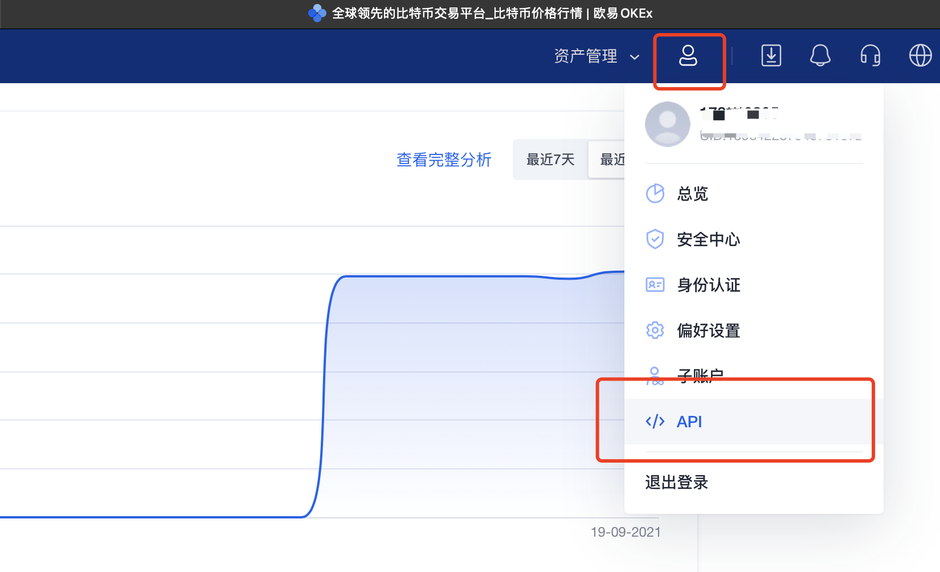Screen dimensions: 940x572
Task: Click the 安全中心 shield icon
Action: (x=655, y=239)
